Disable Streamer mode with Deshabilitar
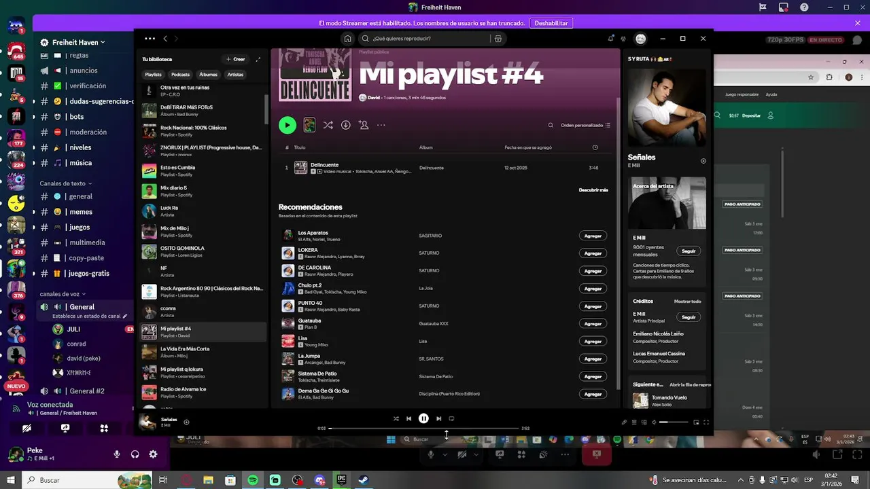The height and width of the screenshot is (489, 870). click(551, 23)
